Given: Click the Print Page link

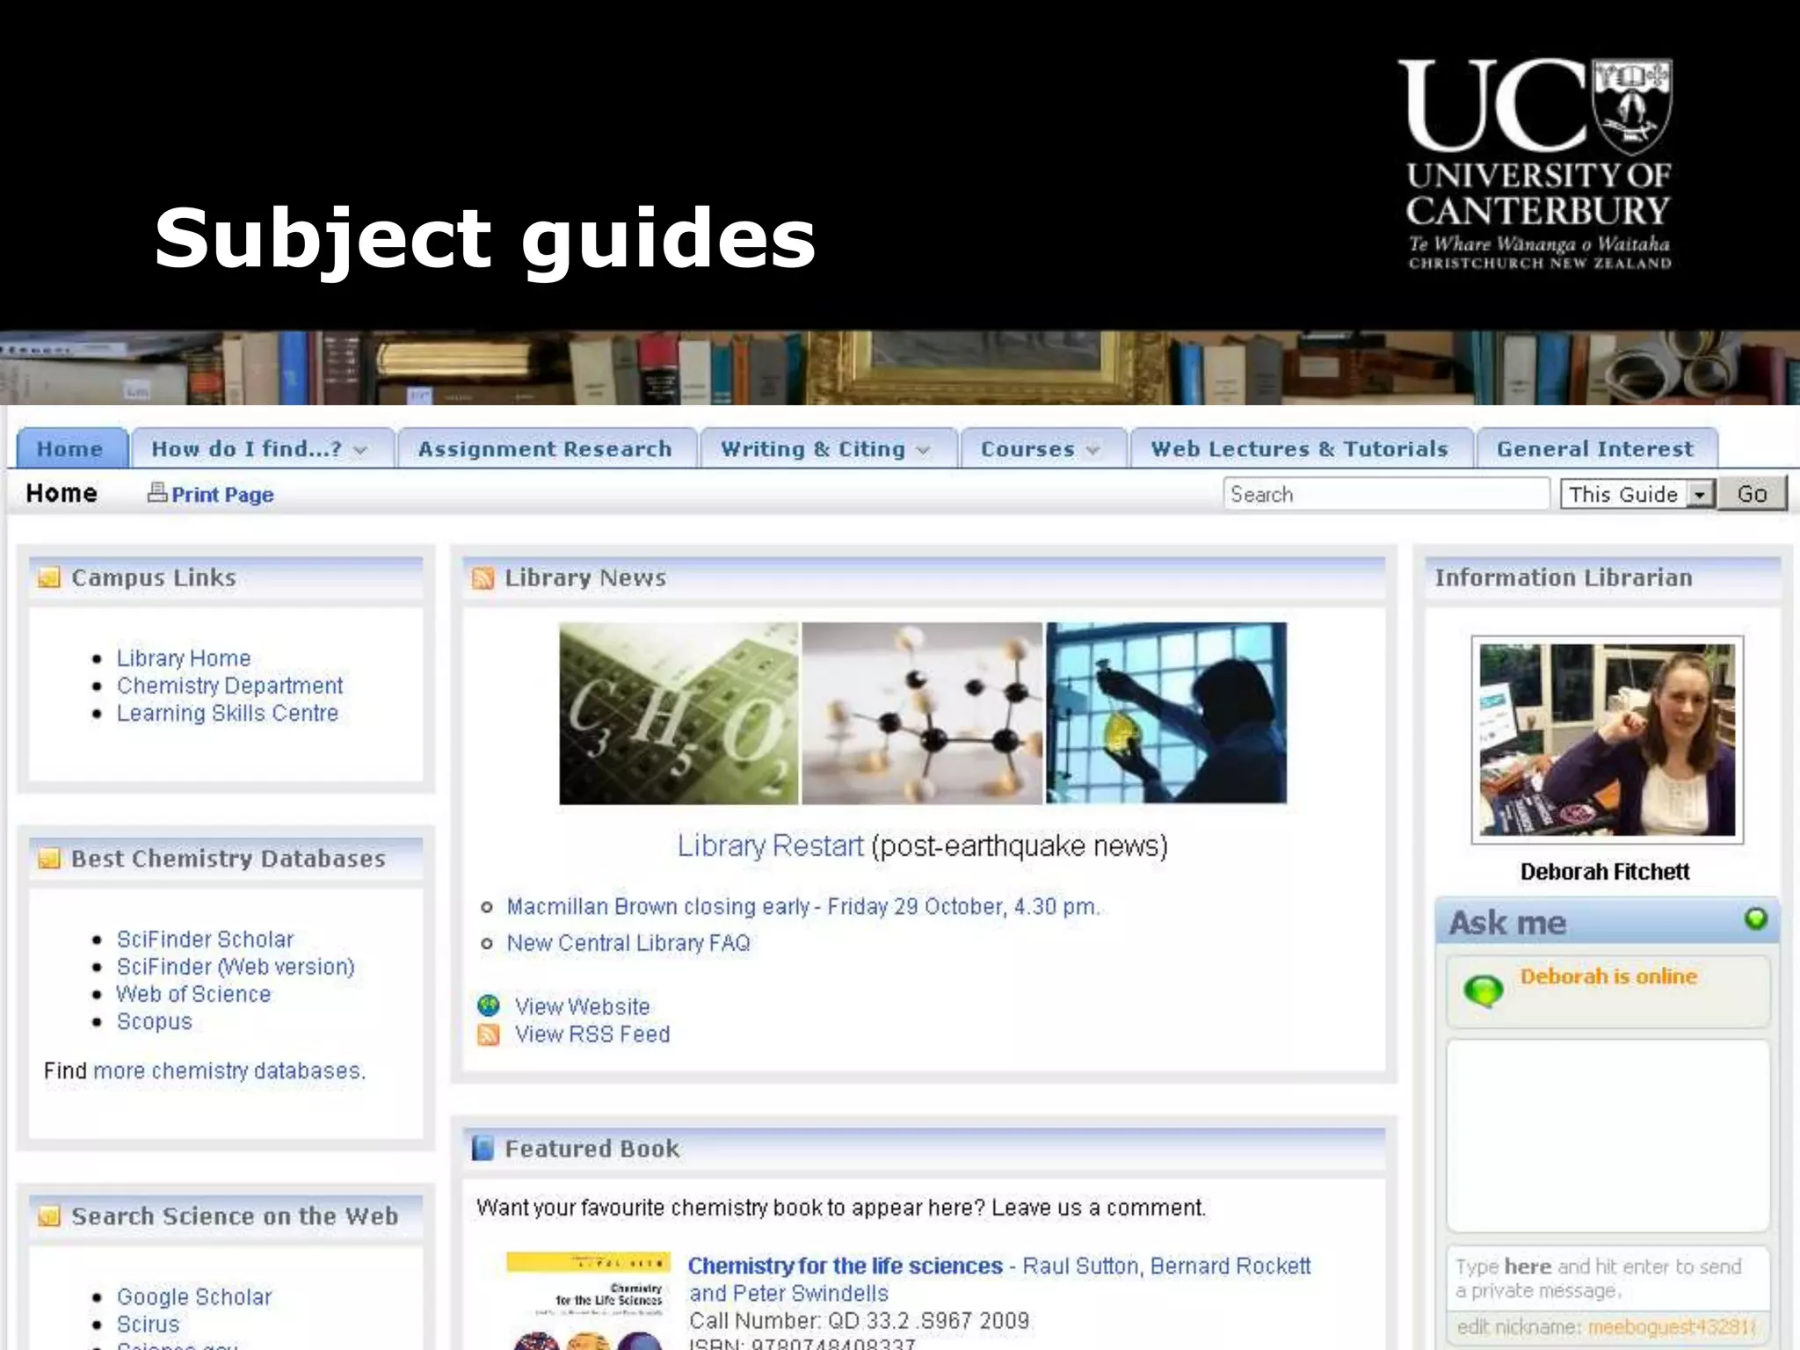Looking at the screenshot, I should [x=222, y=495].
